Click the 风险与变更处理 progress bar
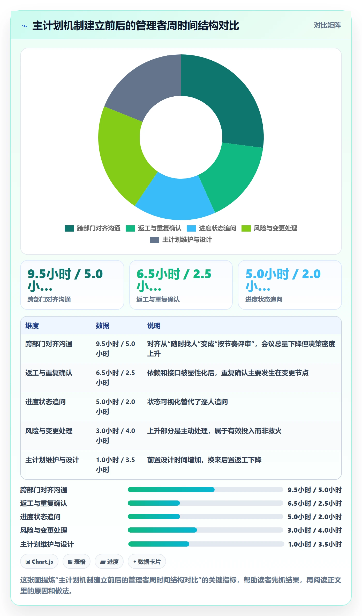The width and height of the screenshot is (362, 616). 206,530
